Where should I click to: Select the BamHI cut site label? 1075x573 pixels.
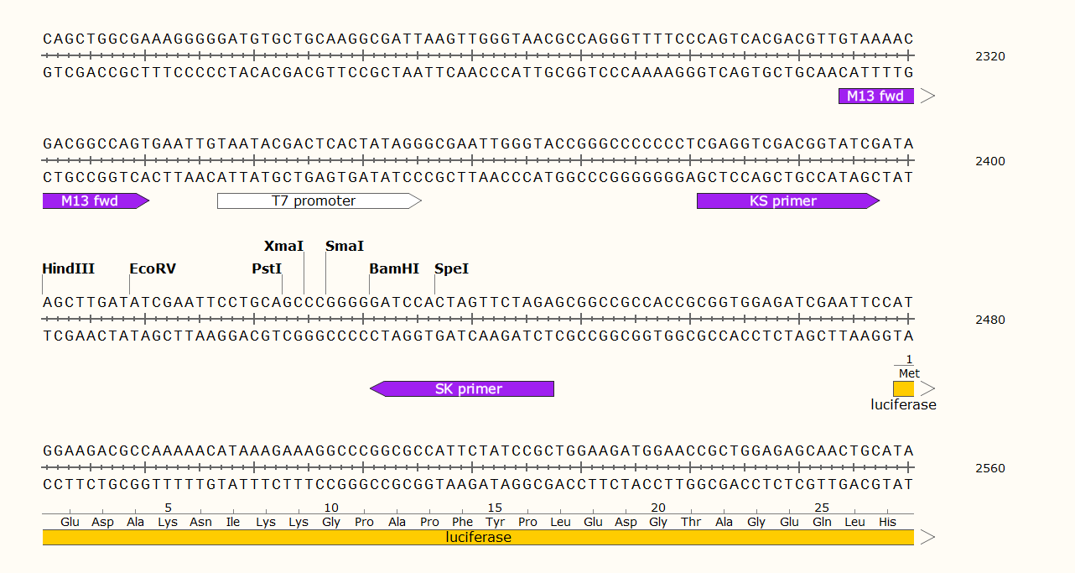click(394, 269)
